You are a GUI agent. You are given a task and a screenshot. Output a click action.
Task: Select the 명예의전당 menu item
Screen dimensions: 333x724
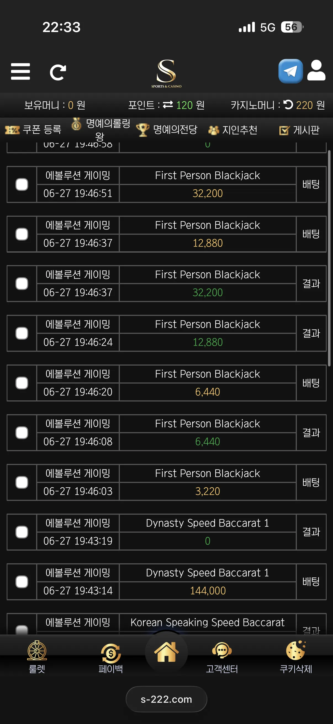(x=167, y=130)
